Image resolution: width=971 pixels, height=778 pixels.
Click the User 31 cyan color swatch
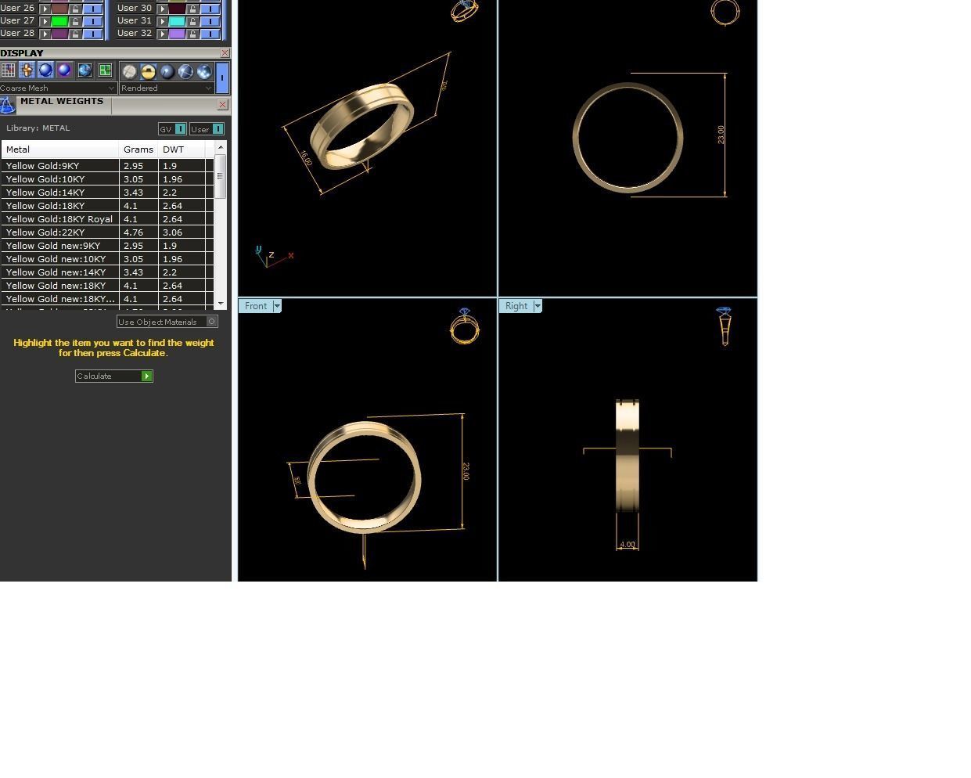point(177,21)
